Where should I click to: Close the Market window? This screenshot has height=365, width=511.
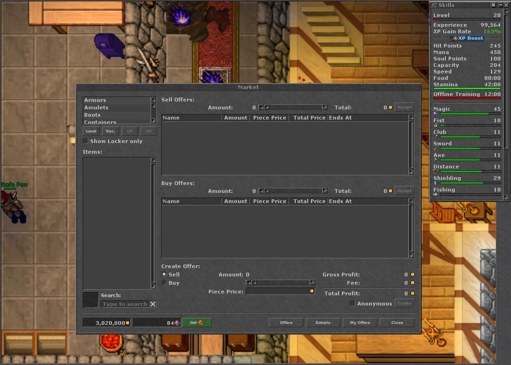tap(397, 323)
